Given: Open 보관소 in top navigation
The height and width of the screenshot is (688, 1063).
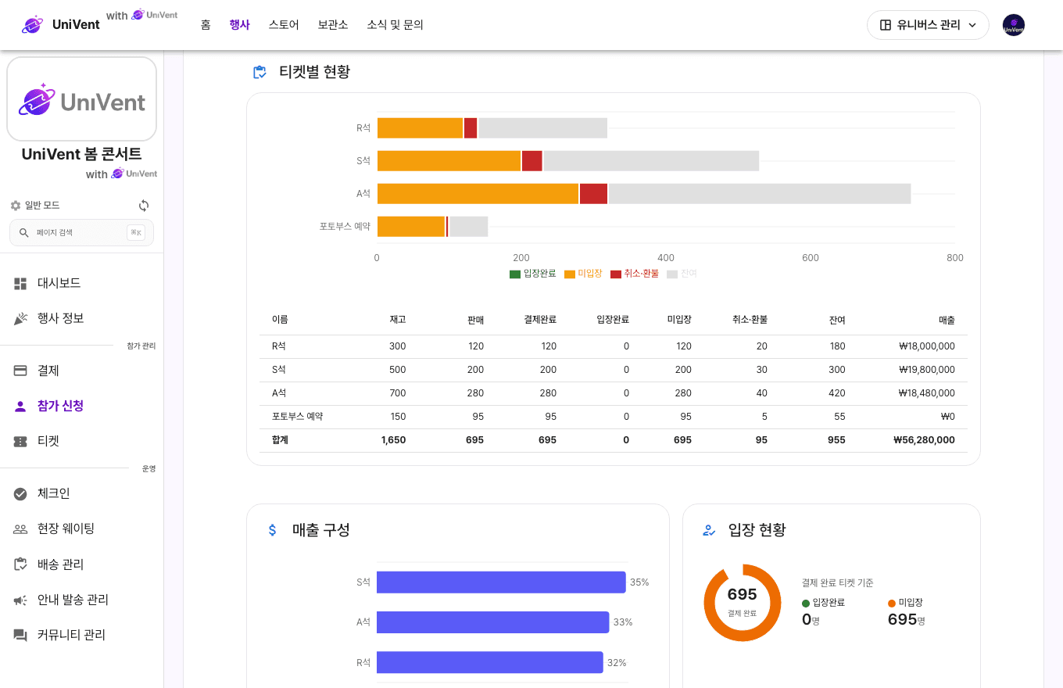Looking at the screenshot, I should (333, 25).
